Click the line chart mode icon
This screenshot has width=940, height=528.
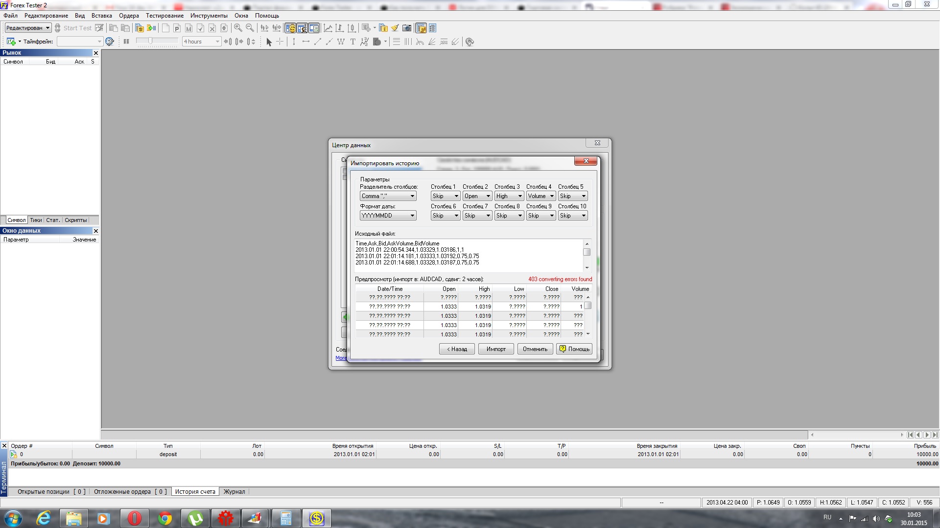click(328, 28)
